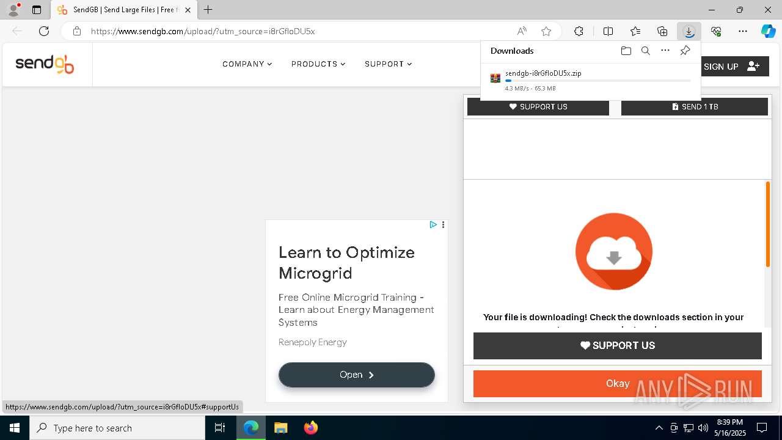Click the taskbar clock and date
Screen dimensions: 782x440
pyautogui.click(x=730, y=428)
